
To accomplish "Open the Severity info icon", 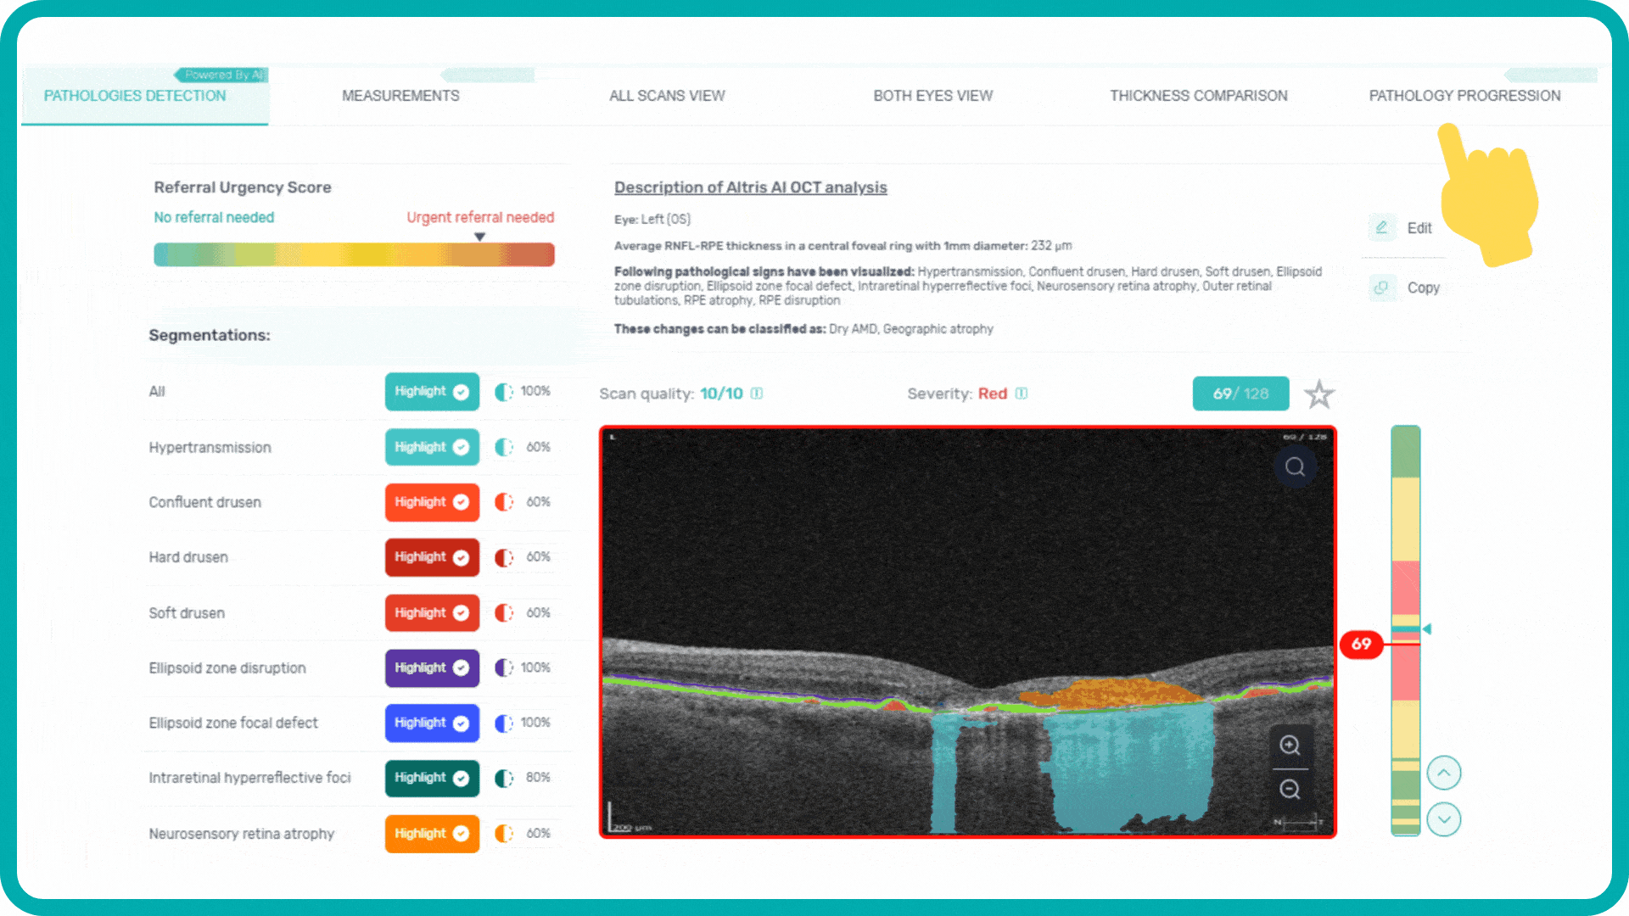I will 1022,394.
